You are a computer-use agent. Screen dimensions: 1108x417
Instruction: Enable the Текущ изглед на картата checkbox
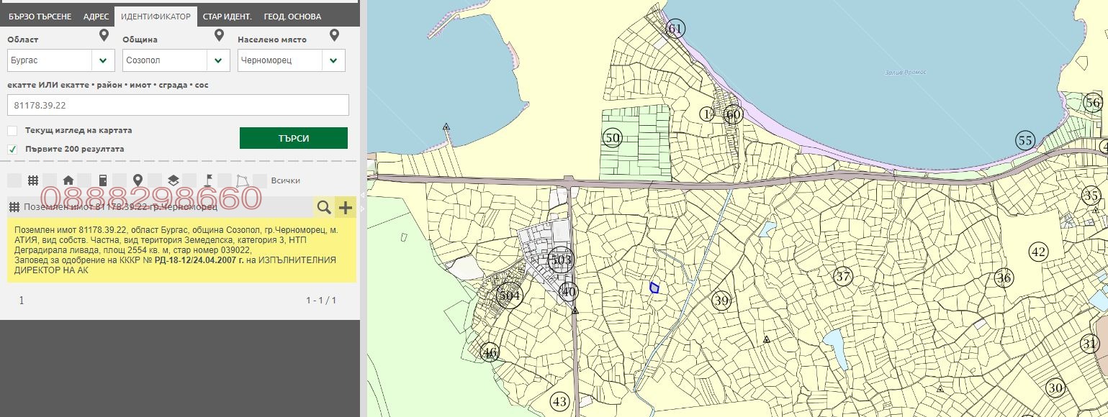[12, 131]
